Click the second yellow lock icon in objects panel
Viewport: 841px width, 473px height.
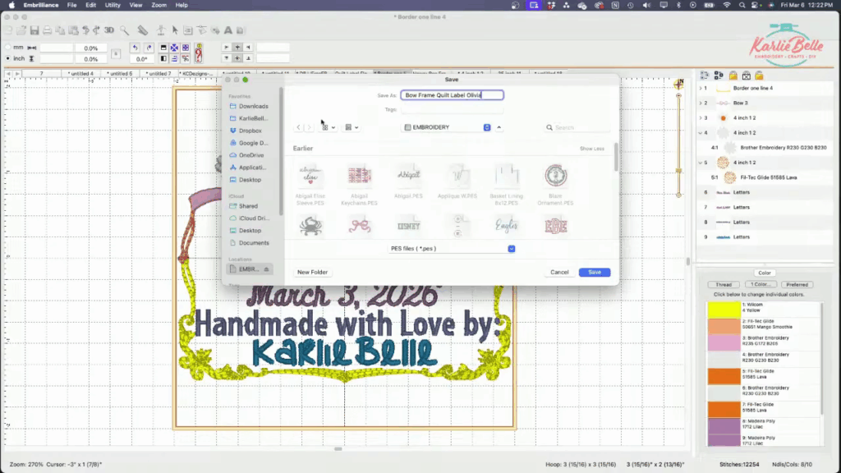click(759, 76)
